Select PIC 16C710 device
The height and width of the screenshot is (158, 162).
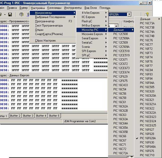(148, 155)
